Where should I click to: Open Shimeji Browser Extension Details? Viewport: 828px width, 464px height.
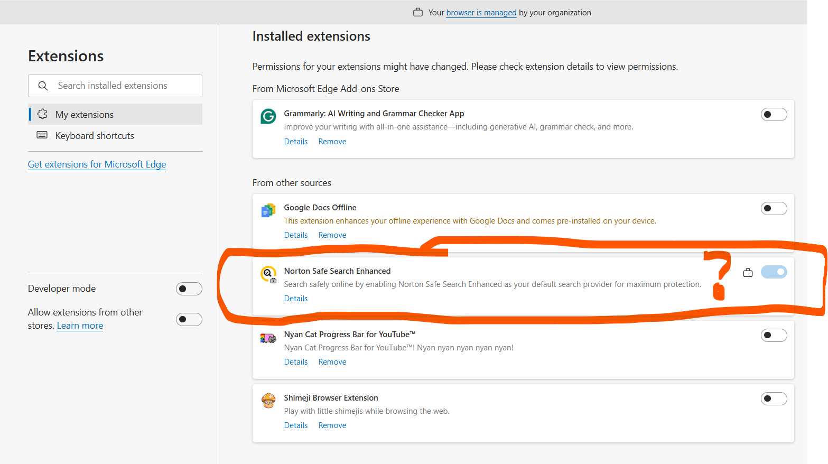point(296,425)
